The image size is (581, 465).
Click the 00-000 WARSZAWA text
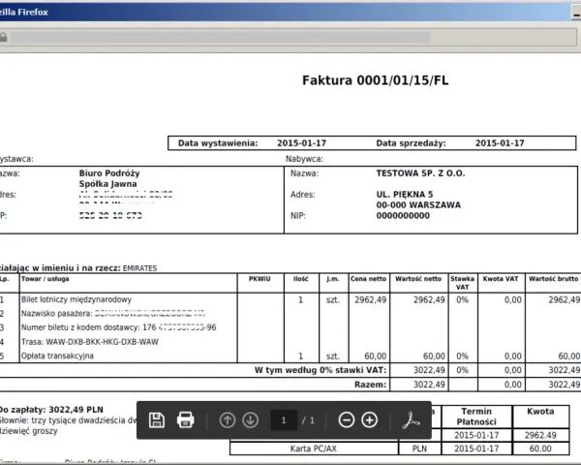[418, 204]
